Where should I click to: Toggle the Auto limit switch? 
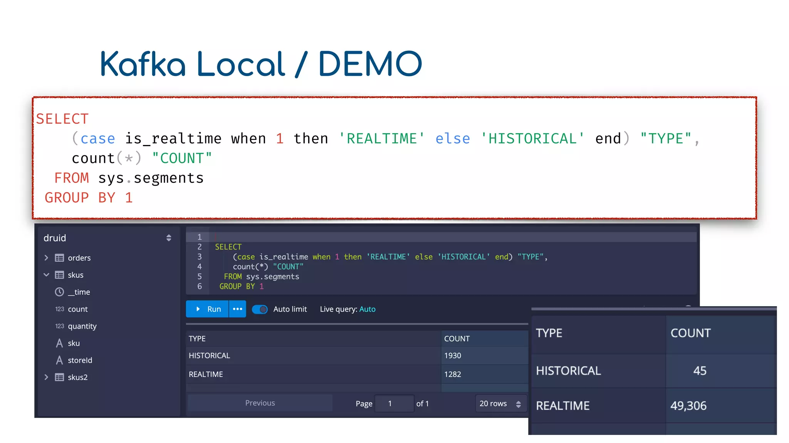click(260, 309)
